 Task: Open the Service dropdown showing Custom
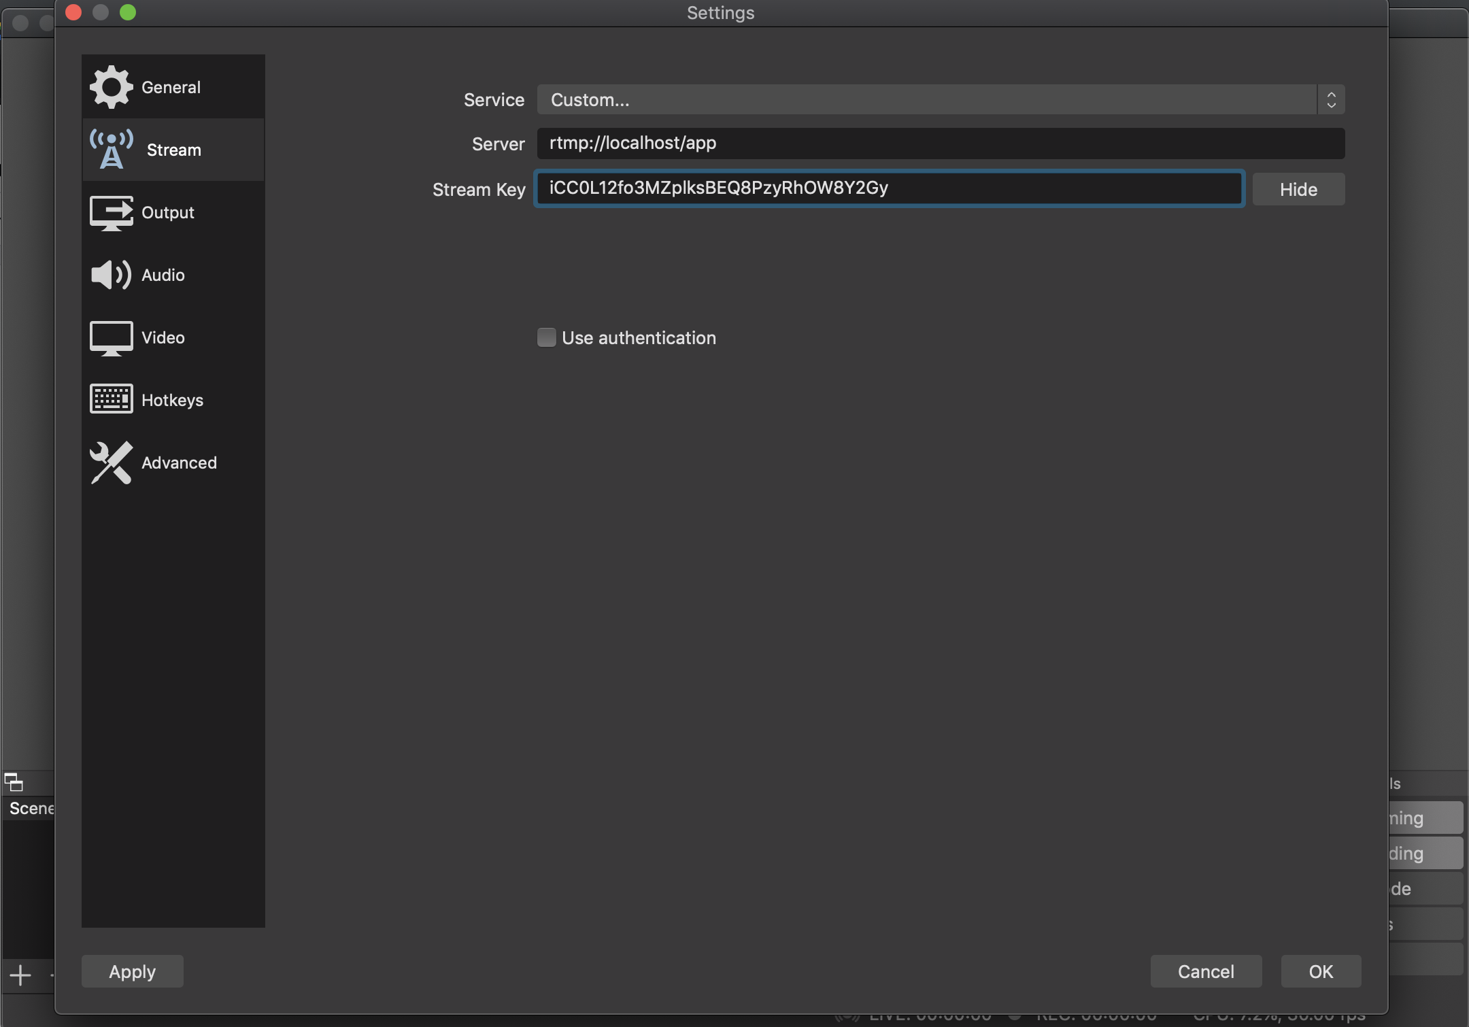[939, 99]
